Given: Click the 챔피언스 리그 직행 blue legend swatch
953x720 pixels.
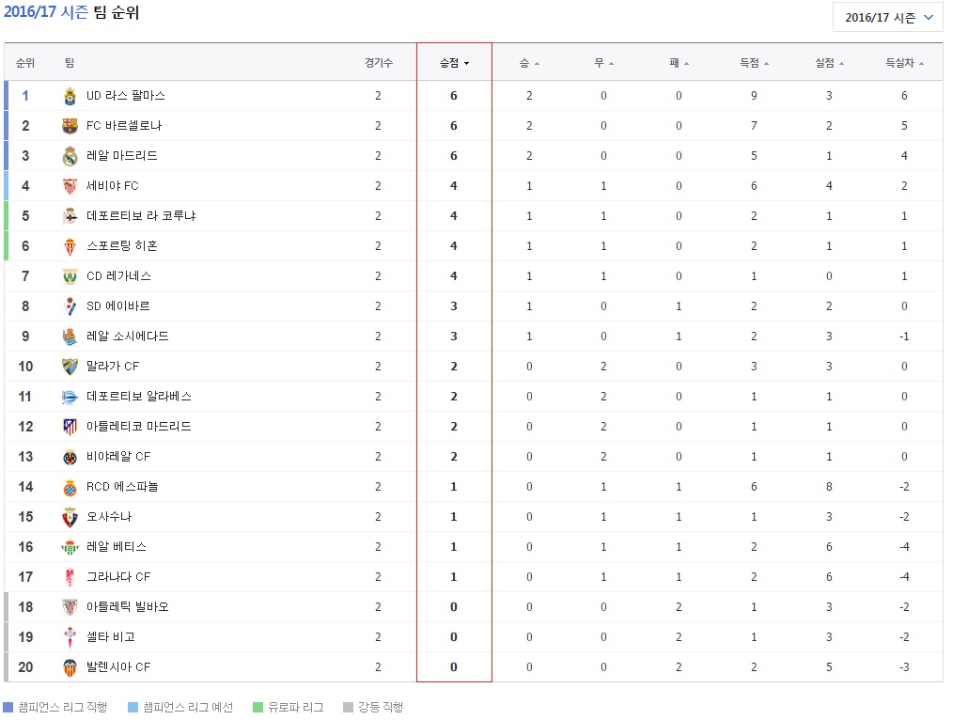Looking at the screenshot, I should point(9,707).
